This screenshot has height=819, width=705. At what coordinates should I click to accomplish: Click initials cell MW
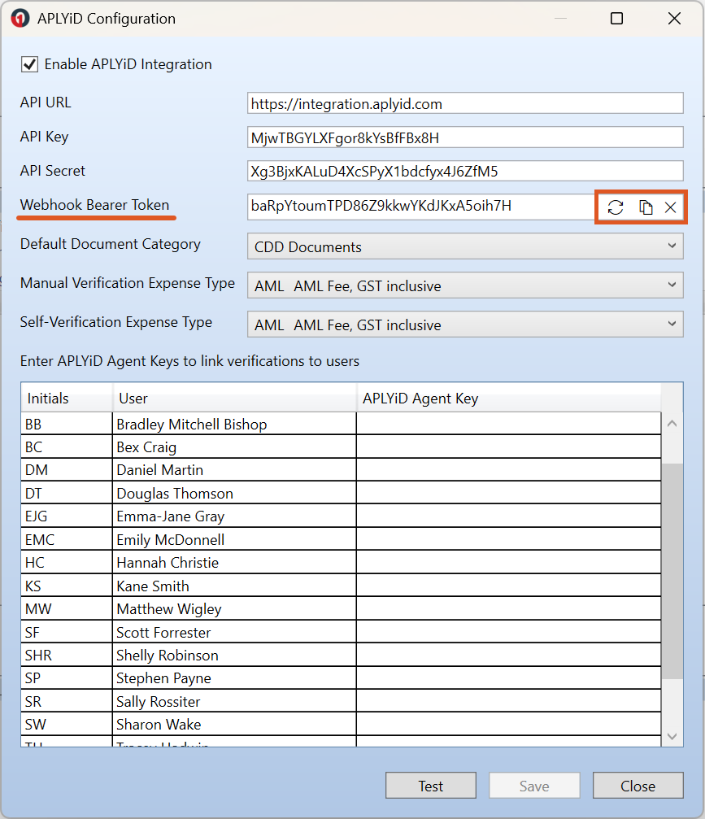(x=67, y=608)
